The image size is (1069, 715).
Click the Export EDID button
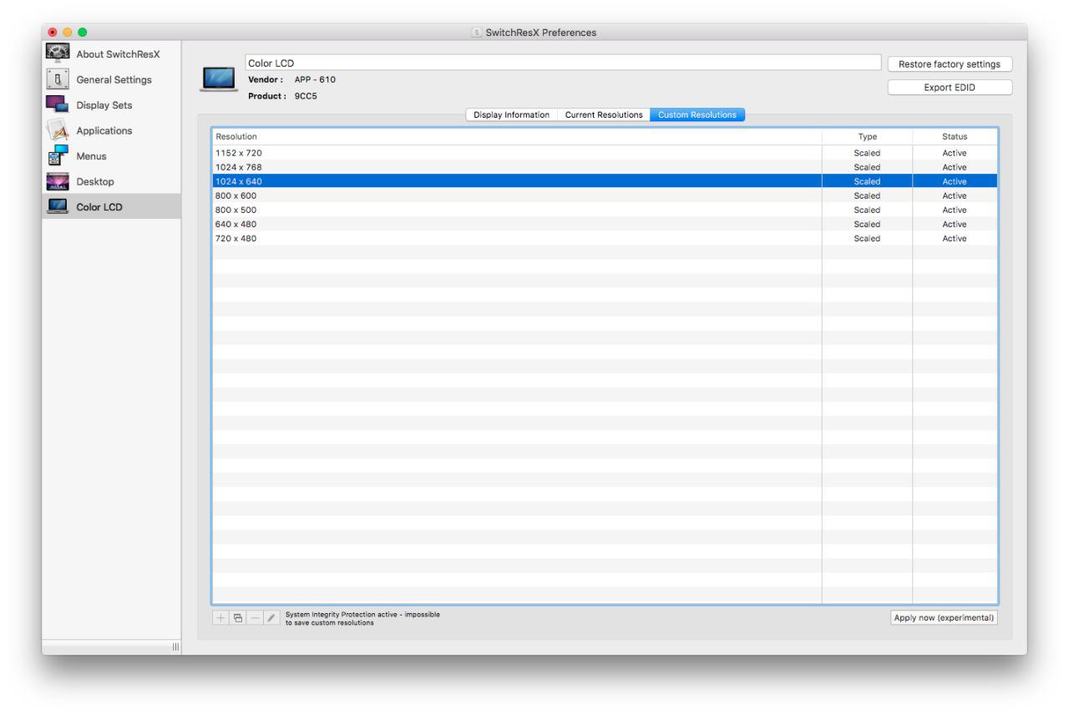pyautogui.click(x=950, y=87)
